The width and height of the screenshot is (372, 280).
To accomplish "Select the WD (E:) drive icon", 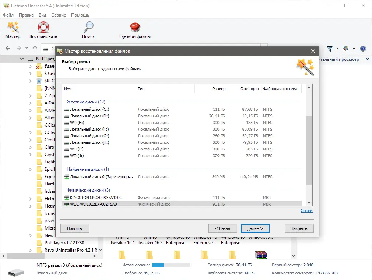I will pos(67,123).
